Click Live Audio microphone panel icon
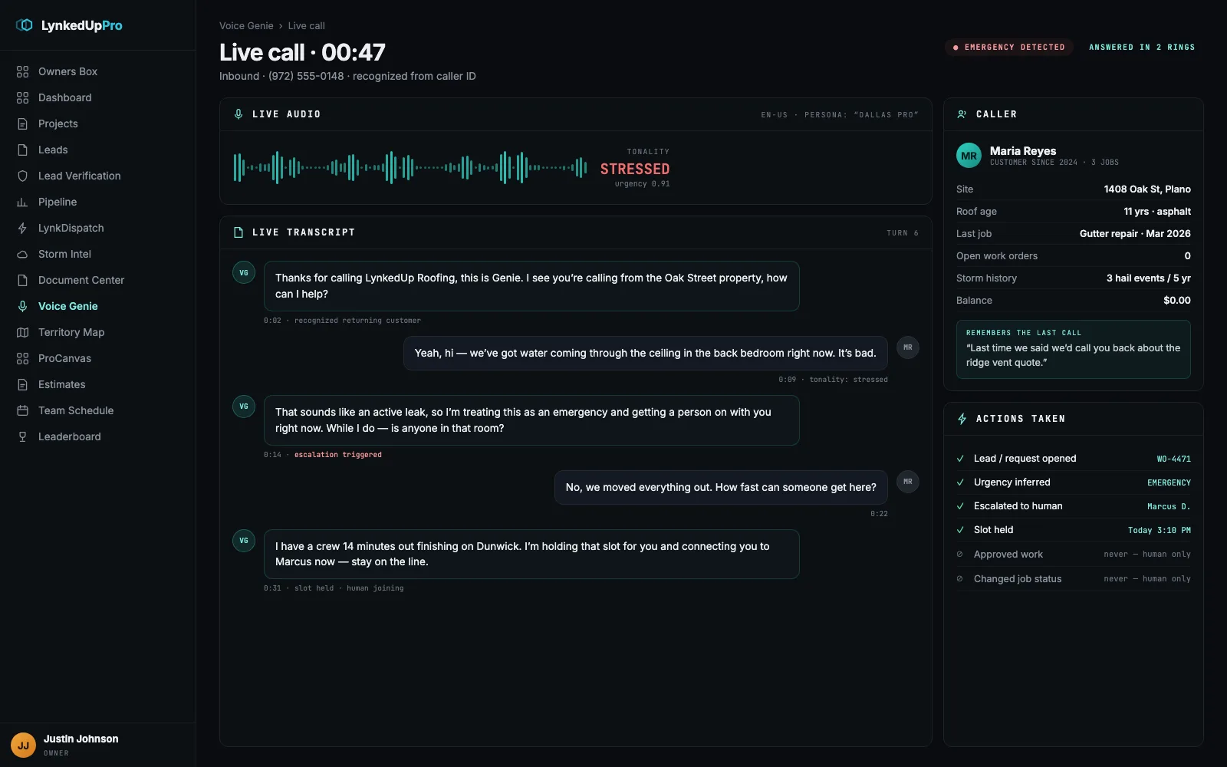The image size is (1227, 767). coord(238,114)
